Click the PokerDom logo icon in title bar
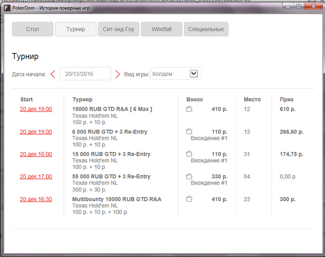This screenshot has height=257, width=325. click(7, 8)
